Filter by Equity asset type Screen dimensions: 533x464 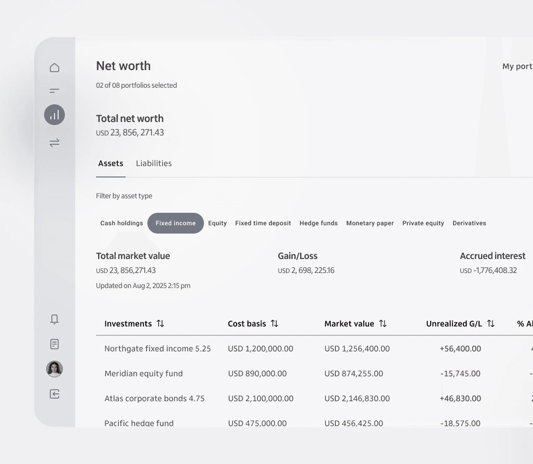[x=217, y=223]
